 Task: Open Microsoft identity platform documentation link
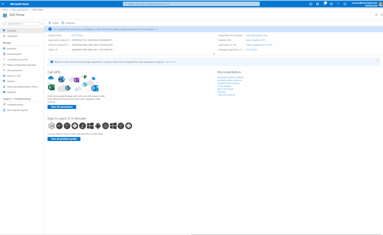230,78
